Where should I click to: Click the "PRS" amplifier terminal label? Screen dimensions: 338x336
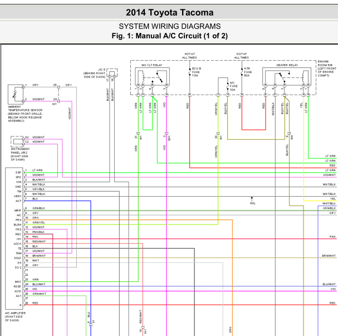tap(18, 220)
